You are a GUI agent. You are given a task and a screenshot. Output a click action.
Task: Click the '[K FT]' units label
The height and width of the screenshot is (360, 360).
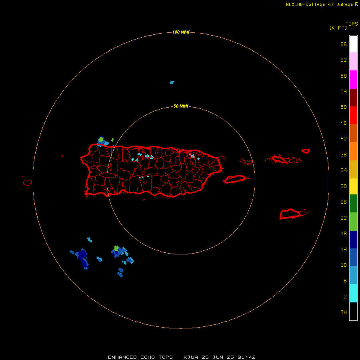point(338,28)
